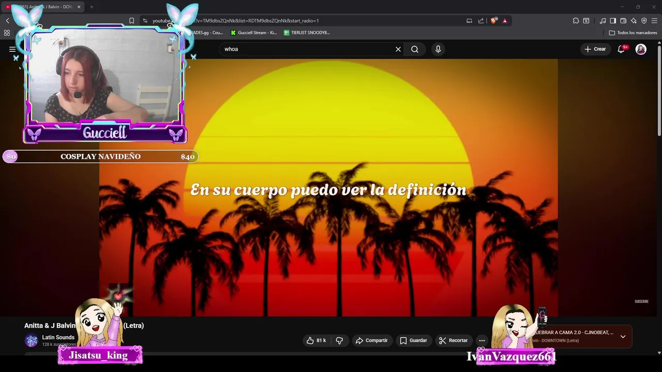Click install app icon in address bar

coord(469,21)
